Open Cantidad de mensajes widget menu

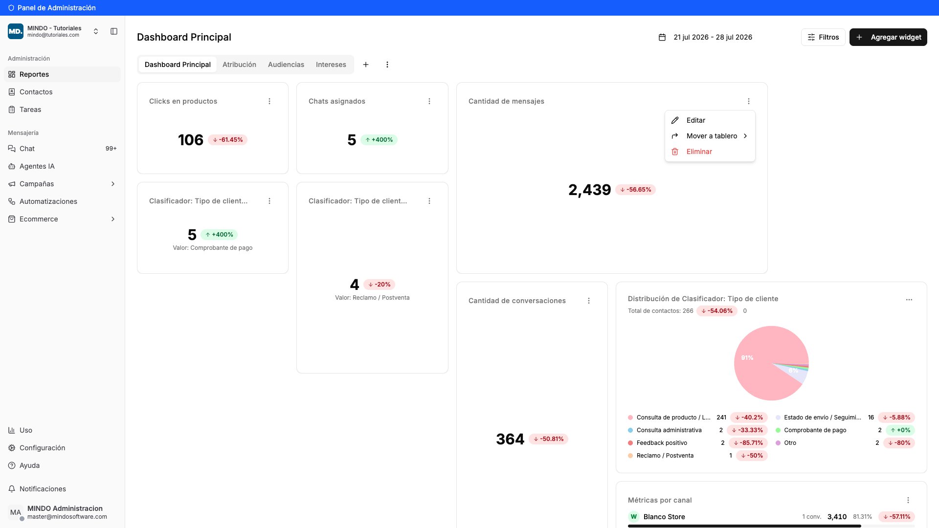tap(749, 101)
